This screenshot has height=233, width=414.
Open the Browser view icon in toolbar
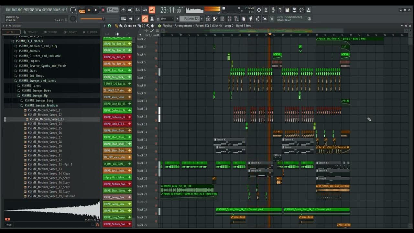point(236,18)
